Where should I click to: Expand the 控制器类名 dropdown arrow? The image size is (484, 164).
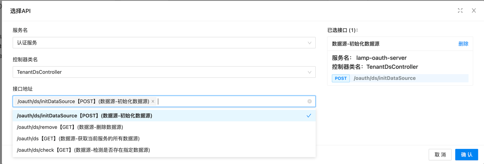click(309, 72)
